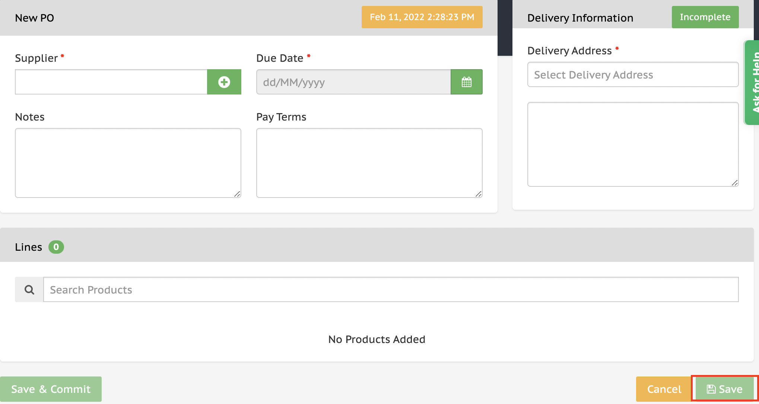Image resolution: width=759 pixels, height=404 pixels.
Task: Focus the Pay Terms text area
Action: 369,163
